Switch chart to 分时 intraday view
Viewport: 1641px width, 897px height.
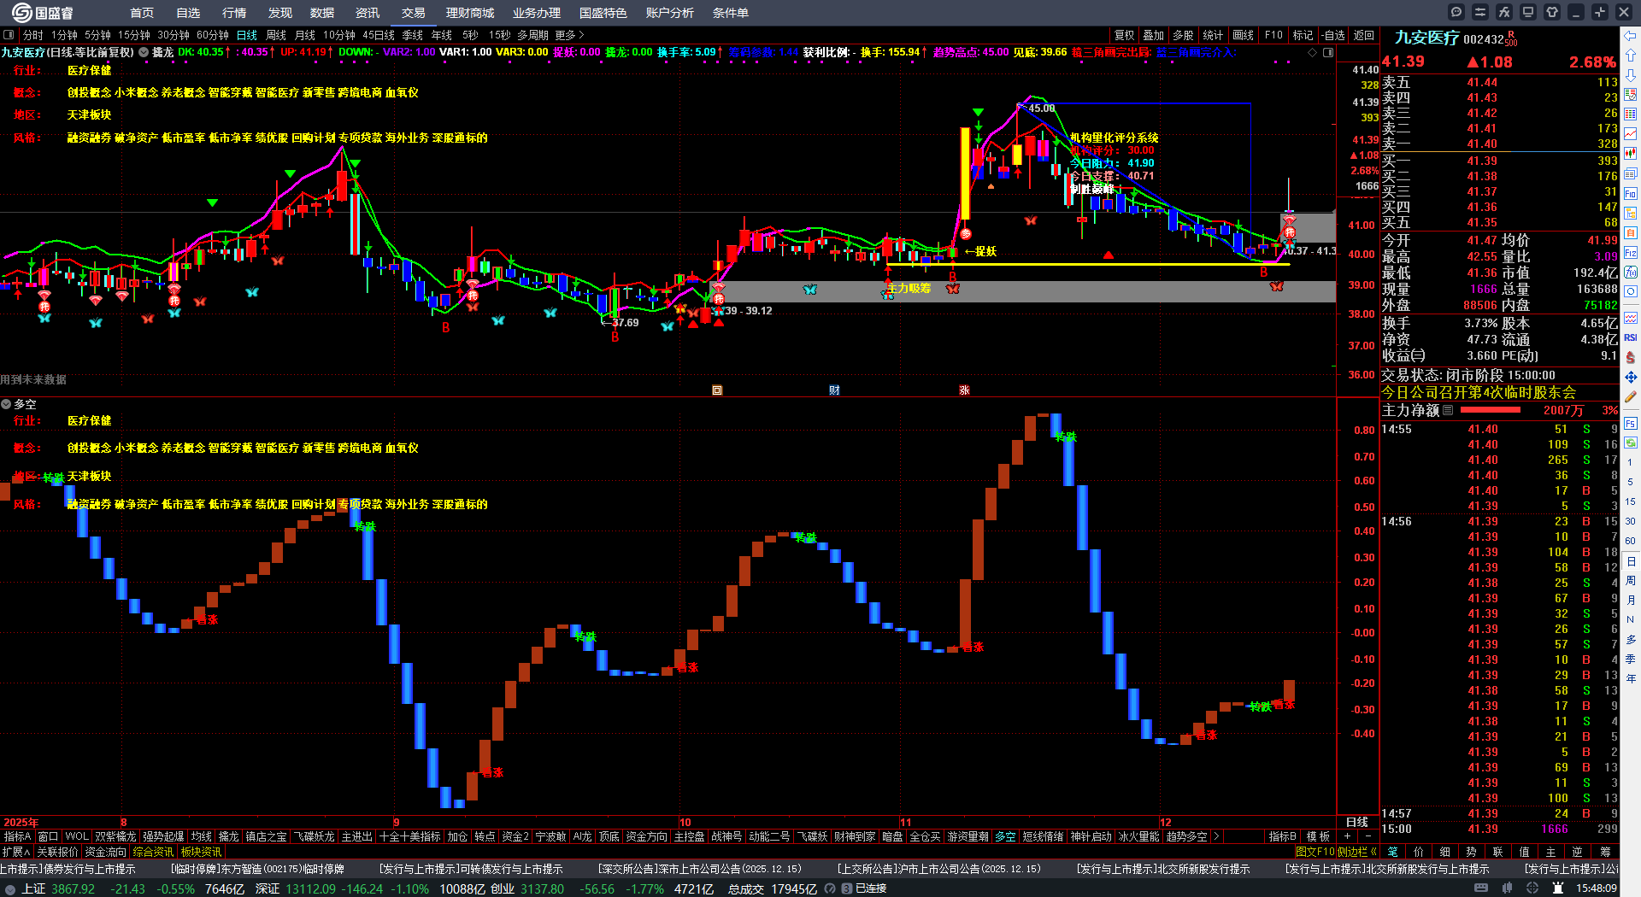coord(33,35)
